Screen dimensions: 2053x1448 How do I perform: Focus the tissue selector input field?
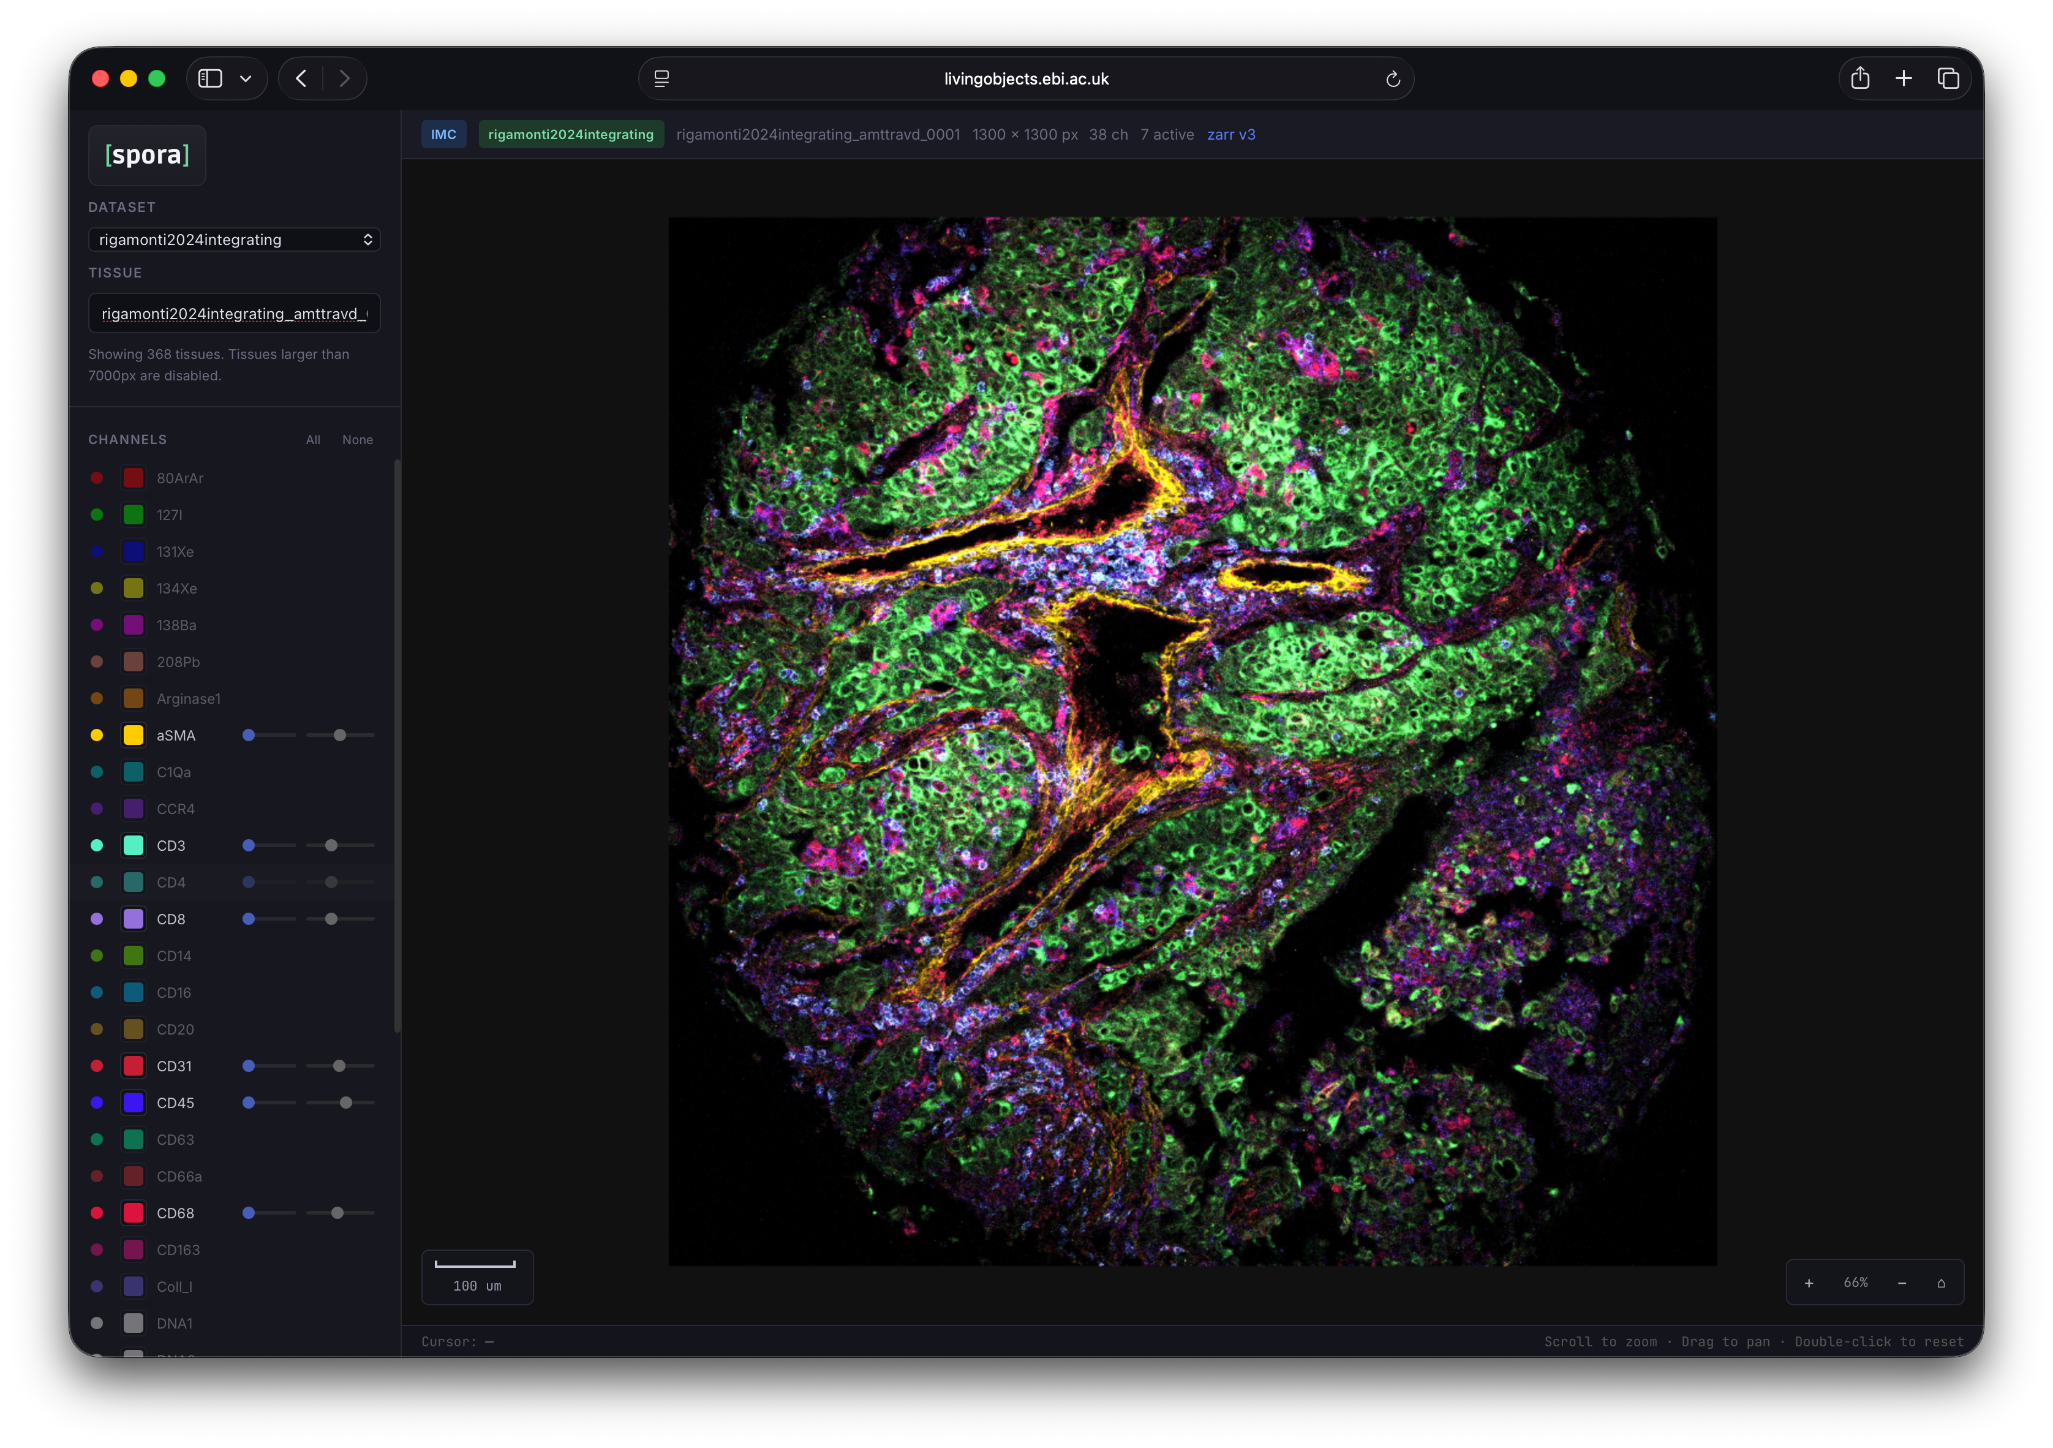tap(235, 314)
